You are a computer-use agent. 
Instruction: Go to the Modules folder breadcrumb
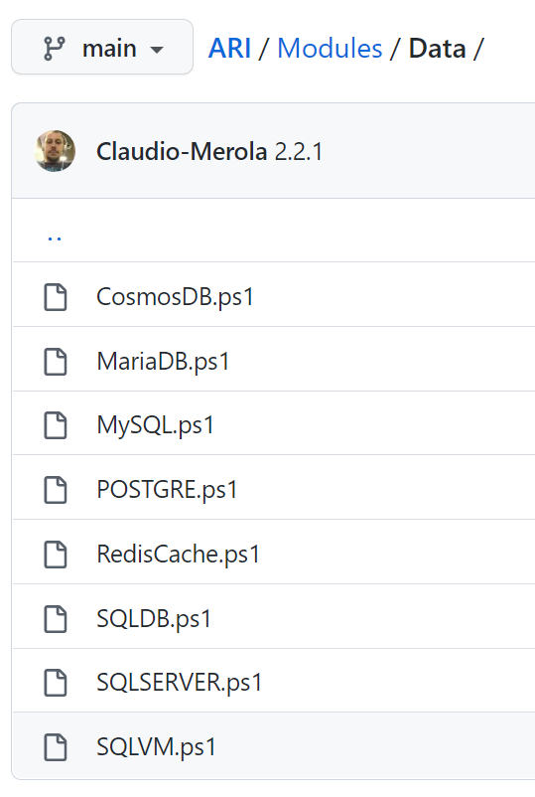tap(330, 49)
